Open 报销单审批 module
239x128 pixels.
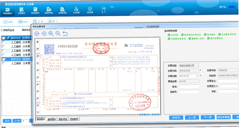[49, 10]
